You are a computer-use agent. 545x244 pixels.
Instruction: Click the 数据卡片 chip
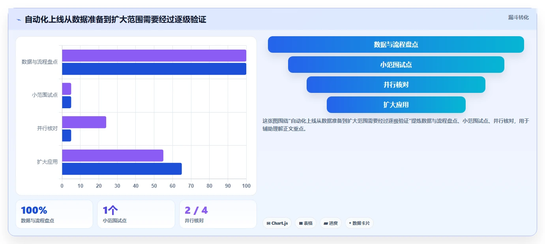coord(359,223)
